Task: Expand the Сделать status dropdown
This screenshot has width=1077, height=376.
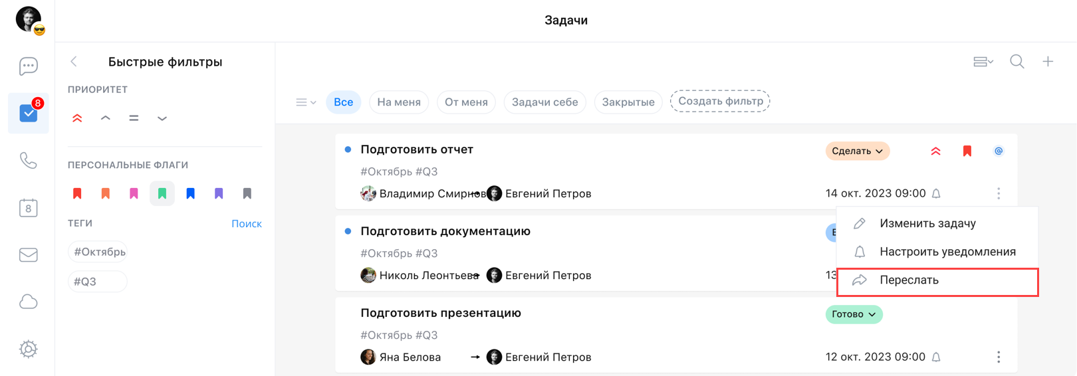Action: 857,151
